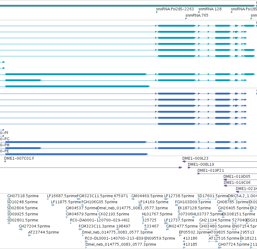Select the AT12516.5prime EST label
This screenshot has height=249, width=257.
point(224,238)
